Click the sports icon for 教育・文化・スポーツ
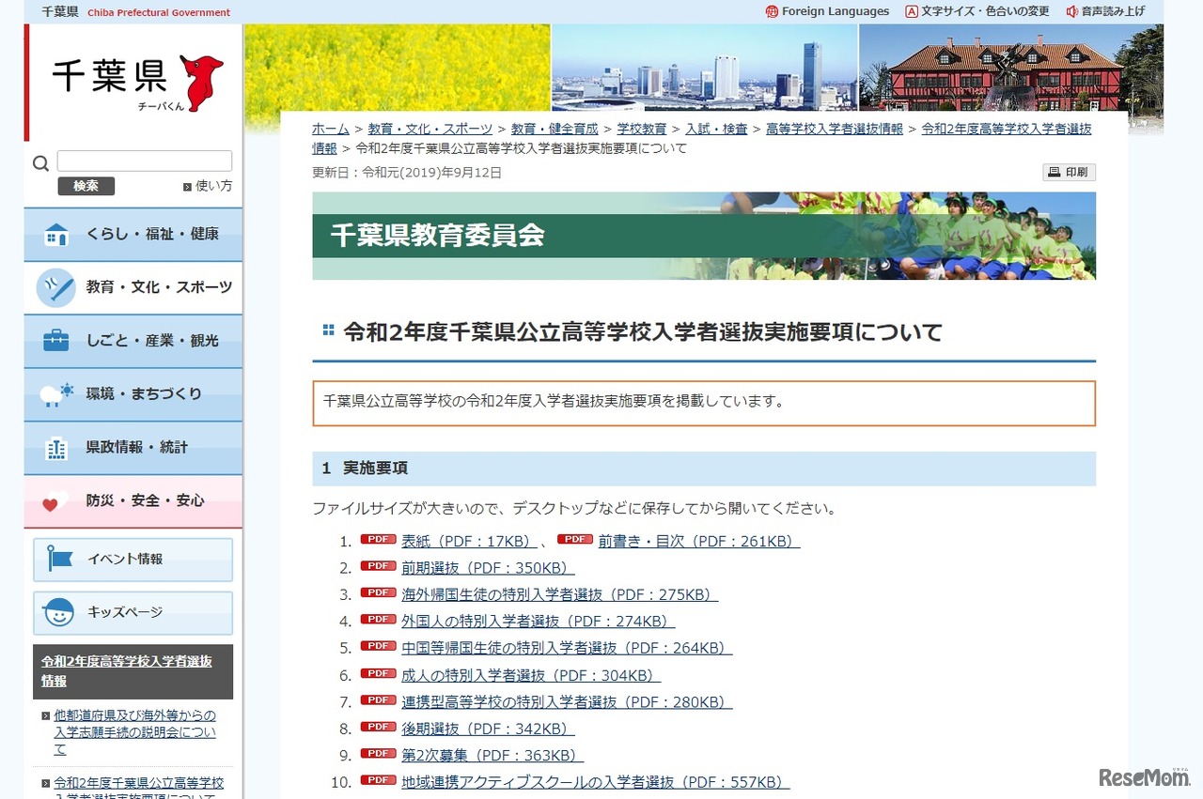This screenshot has height=799, width=1203. coord(56,287)
